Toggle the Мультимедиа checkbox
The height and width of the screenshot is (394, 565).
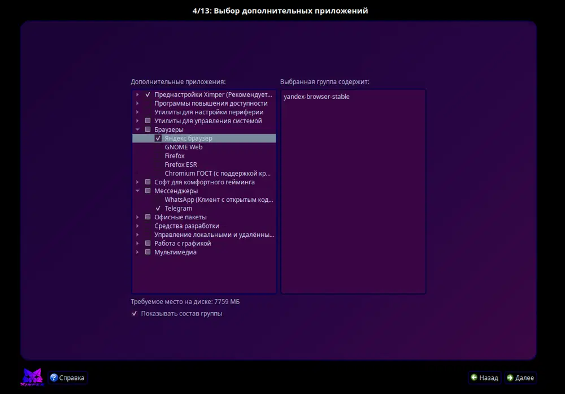tap(147, 252)
